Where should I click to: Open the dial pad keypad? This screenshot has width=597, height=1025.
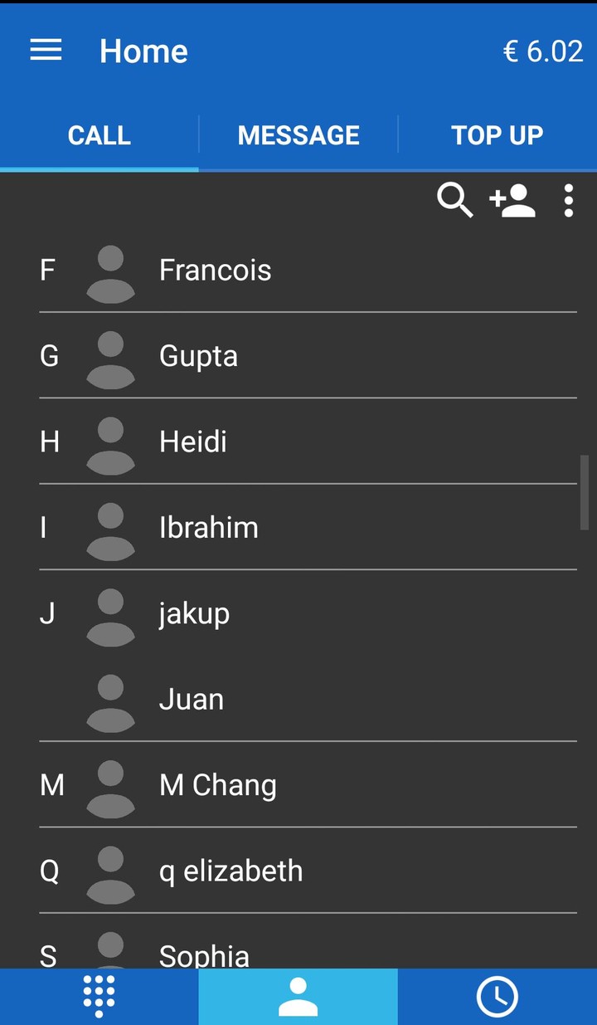pos(99,996)
